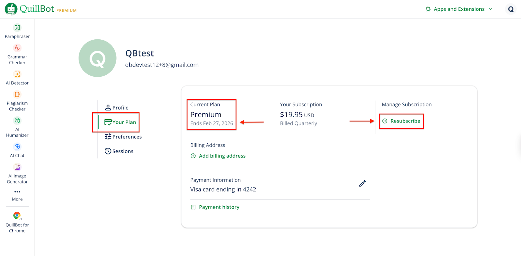This screenshot has height=256, width=521.
Task: Expand the Apps and Extensions dropdown
Action: (459, 9)
